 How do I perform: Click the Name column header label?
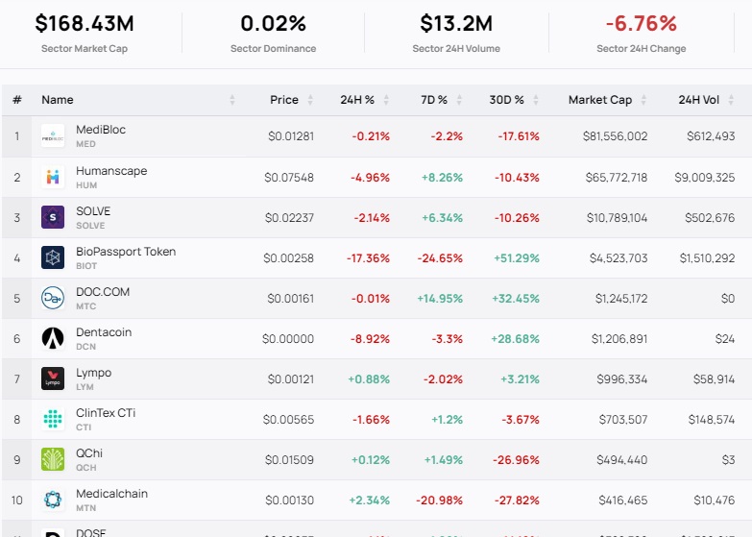58,100
